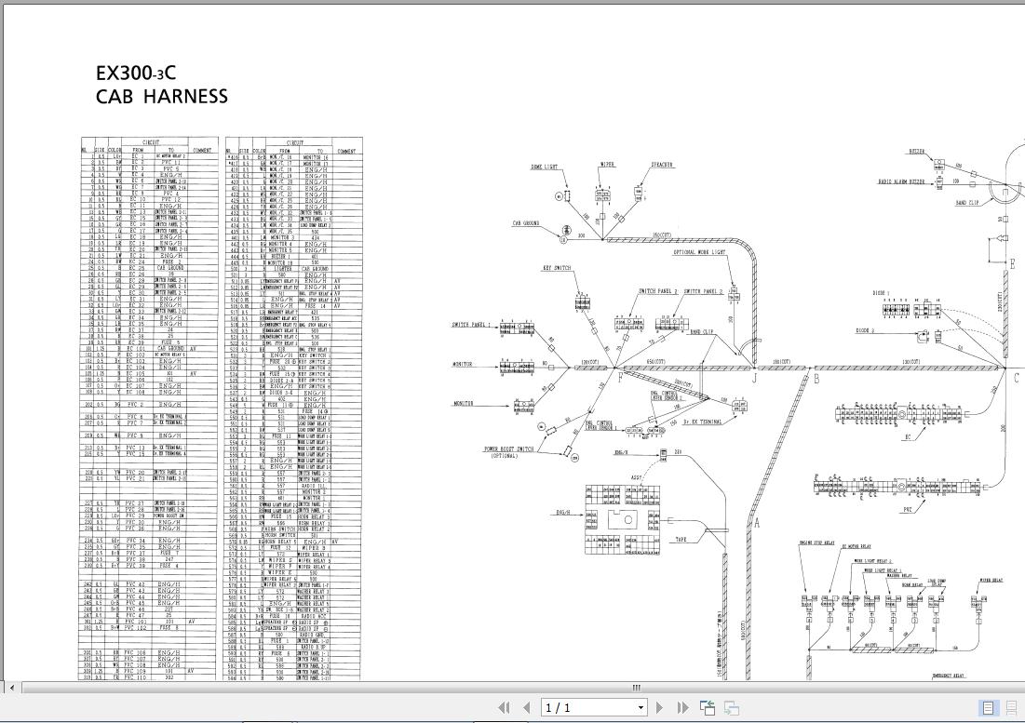Screen dimensions: 1025x723
Task: Click junction letter 'J' on the harness
Action: click(x=754, y=378)
